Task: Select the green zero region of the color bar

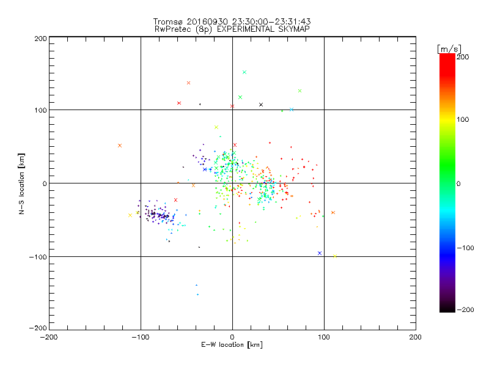Action: click(447, 183)
